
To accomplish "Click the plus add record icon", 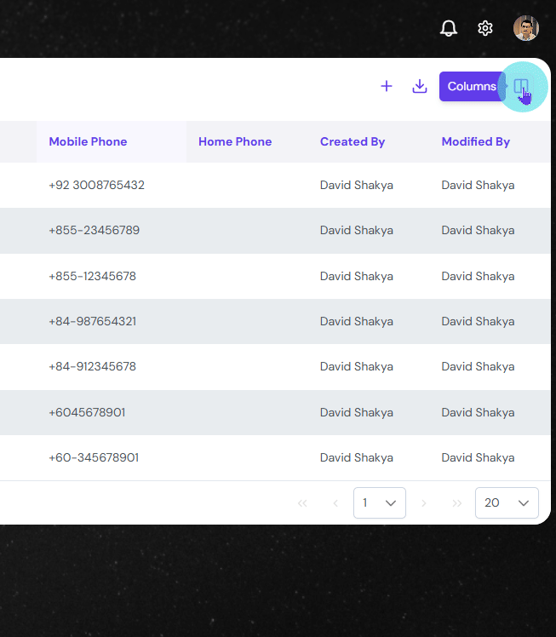I will (387, 86).
